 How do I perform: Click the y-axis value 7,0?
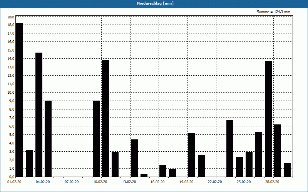coord(12,118)
